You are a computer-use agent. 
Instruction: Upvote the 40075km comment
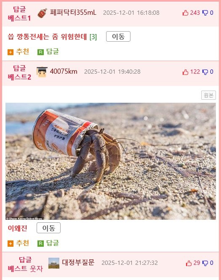pyautogui.click(x=185, y=72)
